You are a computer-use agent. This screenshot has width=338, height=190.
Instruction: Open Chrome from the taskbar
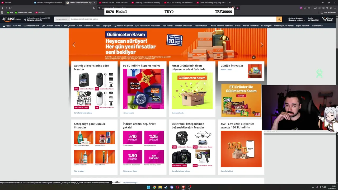coord(154,187)
